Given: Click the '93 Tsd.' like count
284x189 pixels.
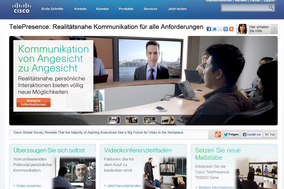Looking at the screenshot, I should coord(270,135).
